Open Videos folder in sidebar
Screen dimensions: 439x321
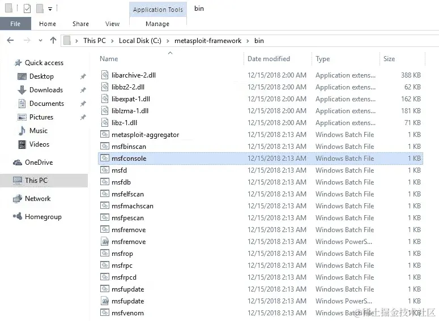click(39, 144)
